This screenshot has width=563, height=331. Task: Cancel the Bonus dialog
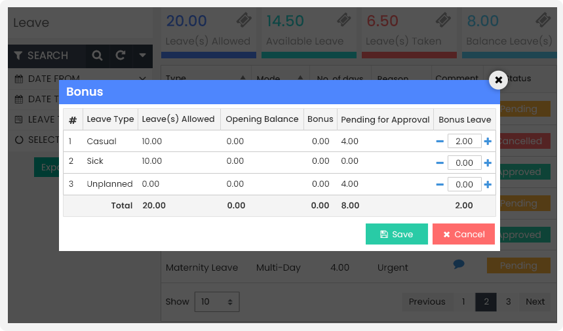tap(463, 234)
